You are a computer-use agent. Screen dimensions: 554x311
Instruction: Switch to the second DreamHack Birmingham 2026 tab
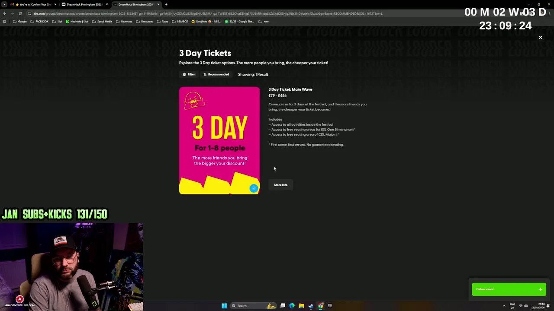pos(84,4)
